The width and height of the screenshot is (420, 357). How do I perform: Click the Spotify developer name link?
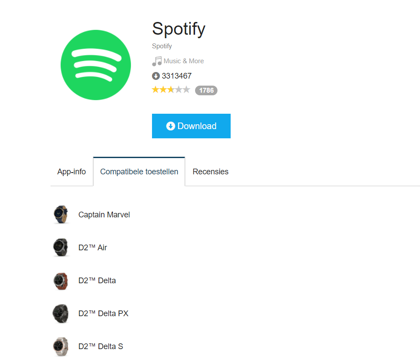tap(162, 46)
